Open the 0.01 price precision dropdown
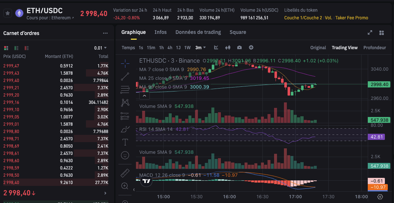 click(x=100, y=48)
